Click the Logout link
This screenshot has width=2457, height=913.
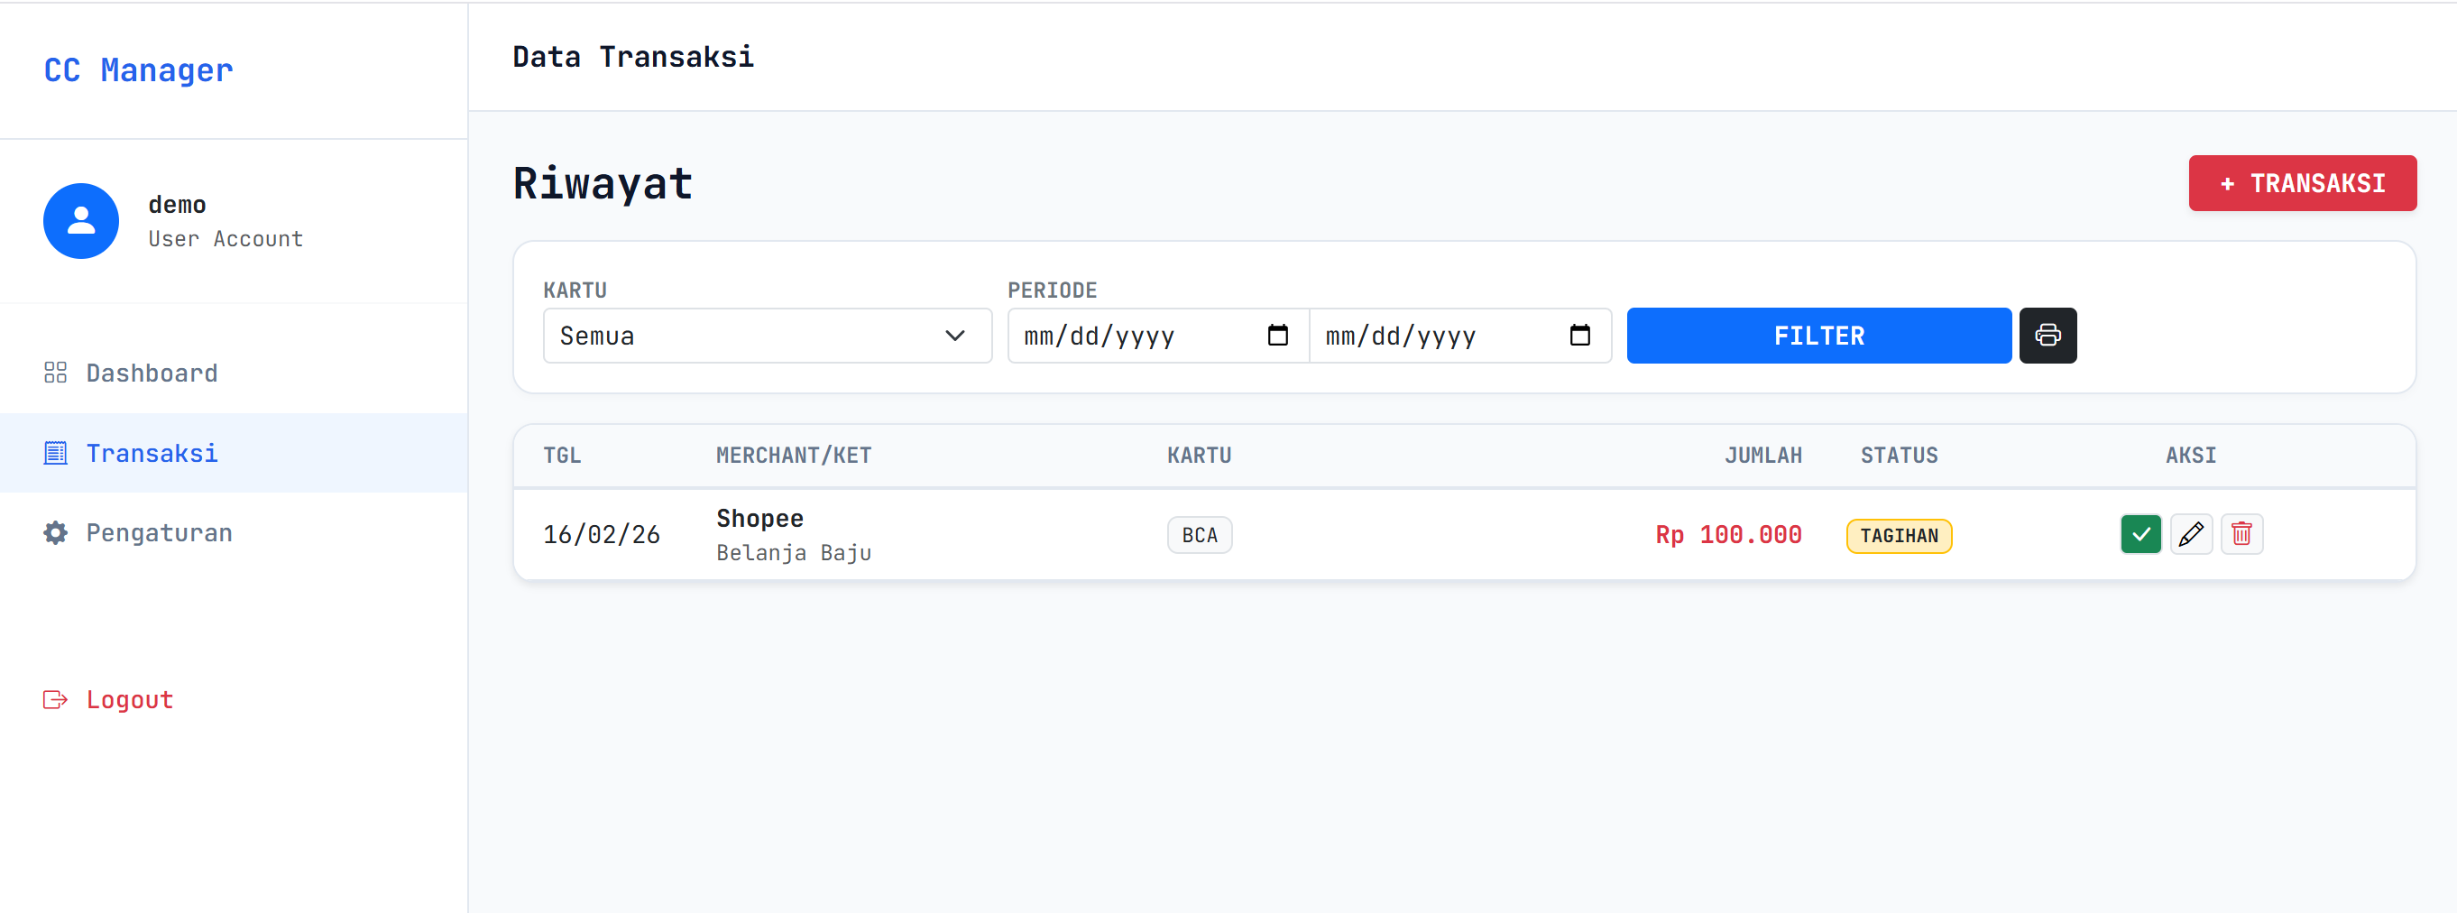click(x=130, y=699)
